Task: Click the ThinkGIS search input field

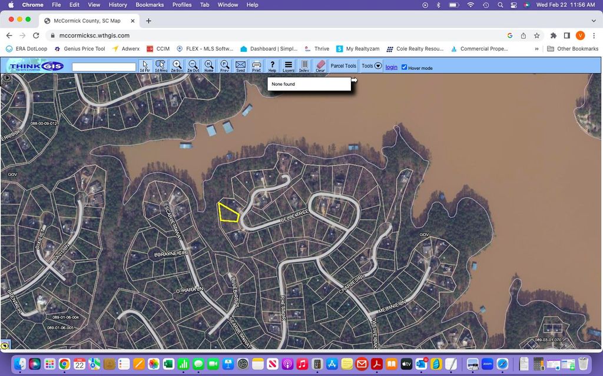Action: click(x=104, y=67)
